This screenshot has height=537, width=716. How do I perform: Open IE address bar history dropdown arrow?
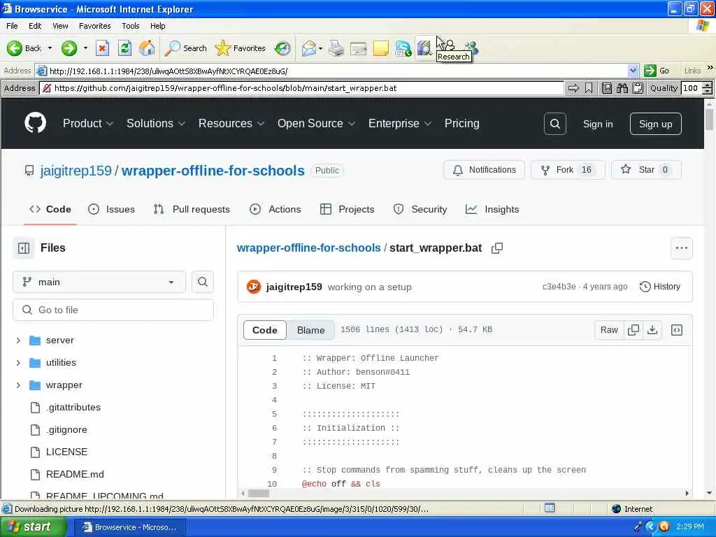tap(632, 71)
